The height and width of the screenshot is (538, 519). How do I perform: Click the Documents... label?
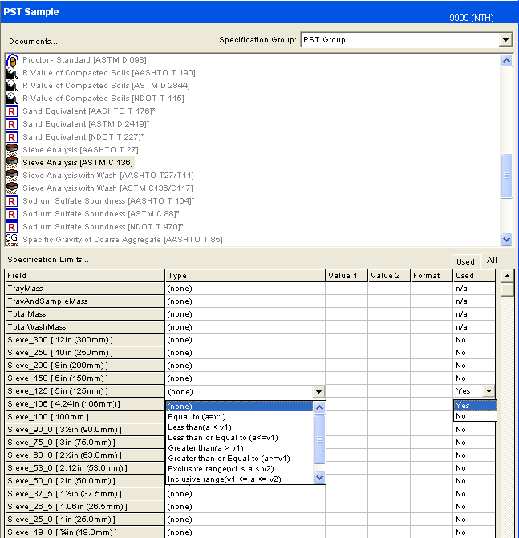[x=34, y=41]
